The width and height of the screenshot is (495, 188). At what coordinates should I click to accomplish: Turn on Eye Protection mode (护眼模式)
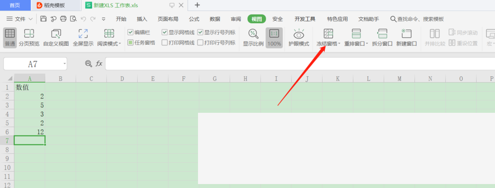click(x=298, y=38)
